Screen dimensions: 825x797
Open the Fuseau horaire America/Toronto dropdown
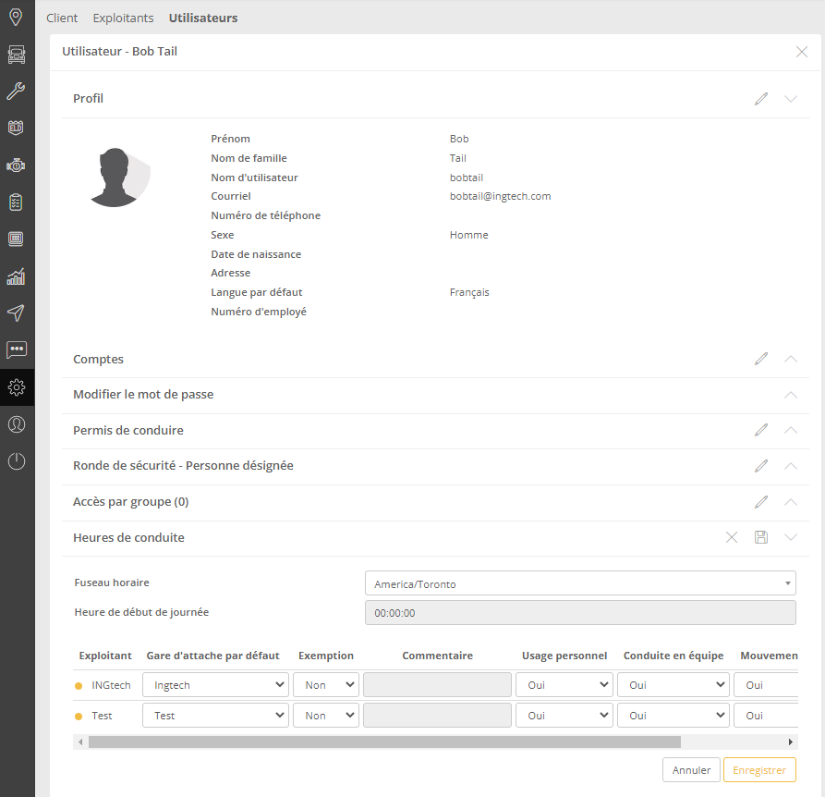[580, 584]
